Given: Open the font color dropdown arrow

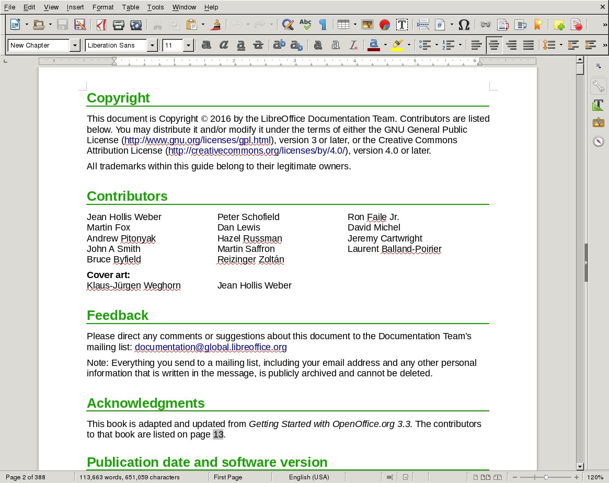Looking at the screenshot, I should [385, 45].
